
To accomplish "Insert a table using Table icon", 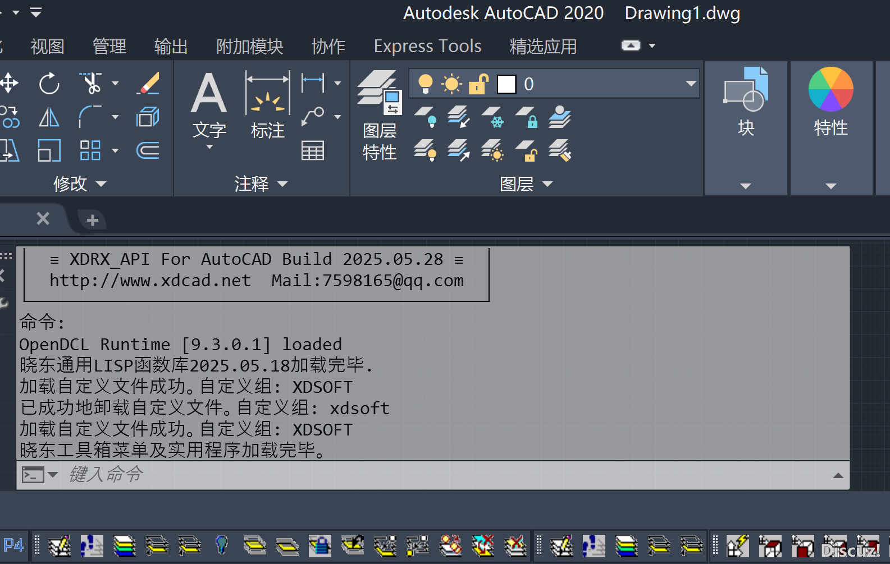I will coord(313,150).
